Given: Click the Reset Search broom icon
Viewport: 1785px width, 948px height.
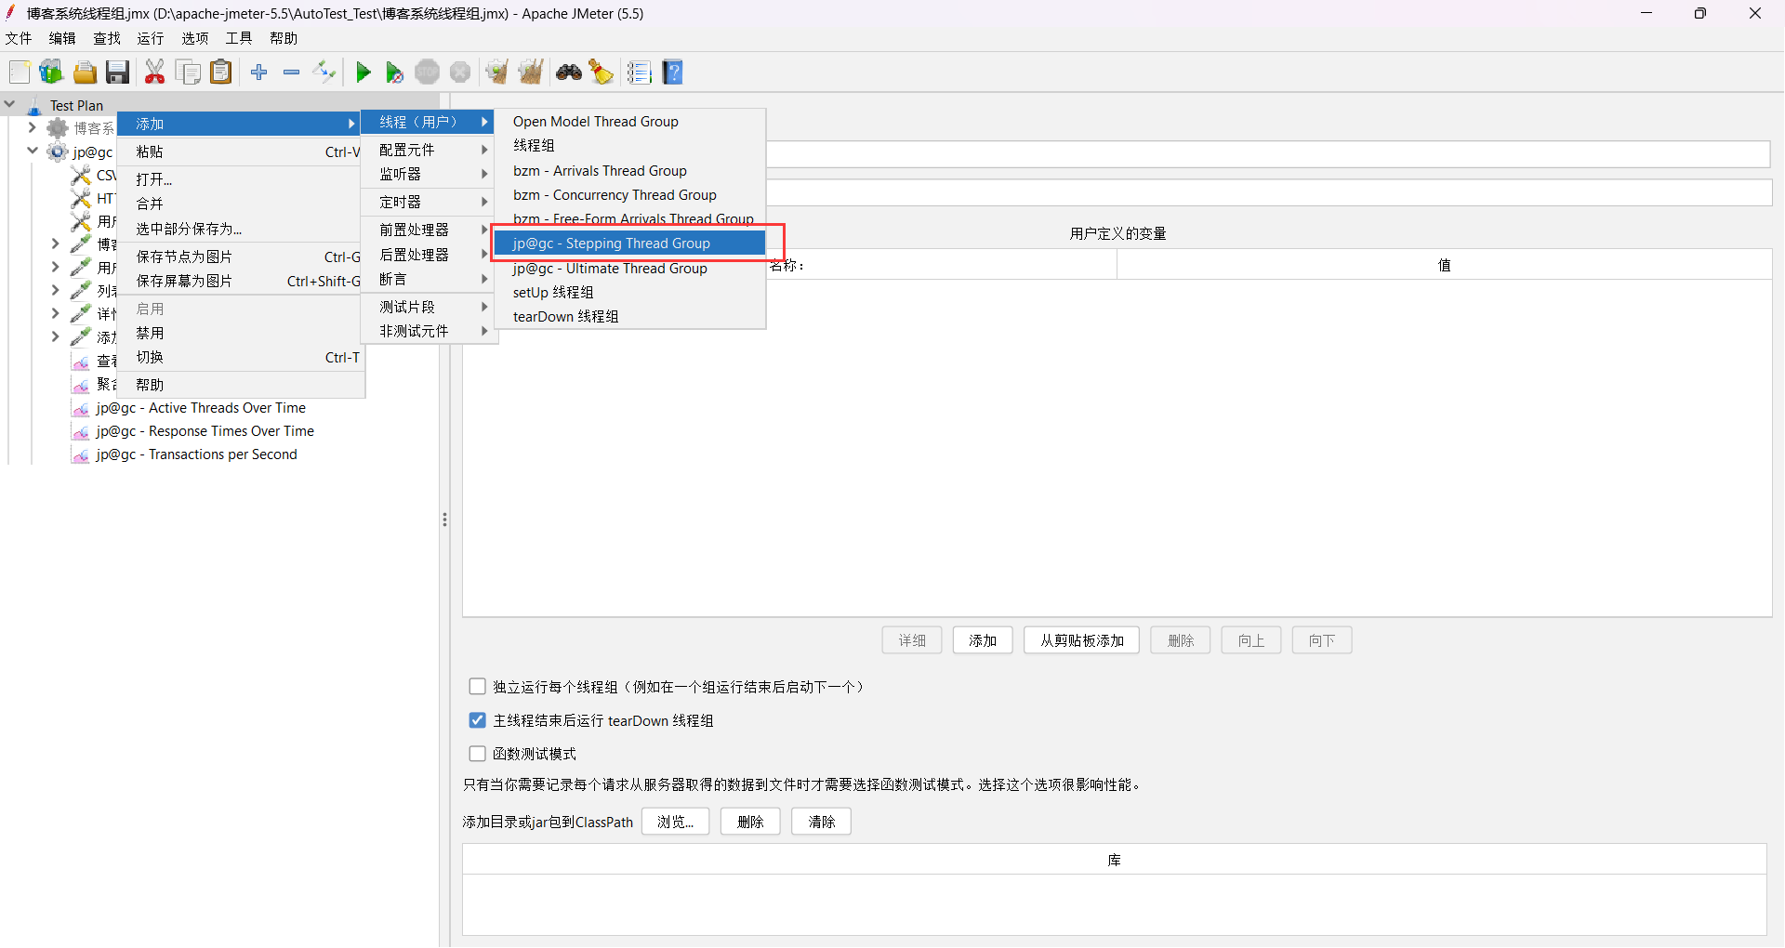Looking at the screenshot, I should tap(602, 72).
